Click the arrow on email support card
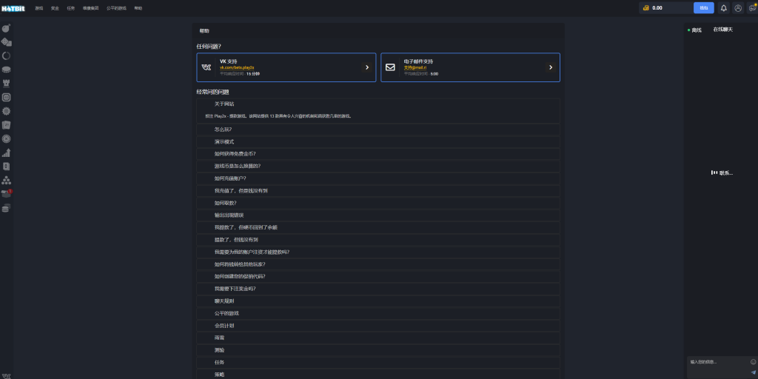Screen dimensions: 758x379 click(x=551, y=67)
